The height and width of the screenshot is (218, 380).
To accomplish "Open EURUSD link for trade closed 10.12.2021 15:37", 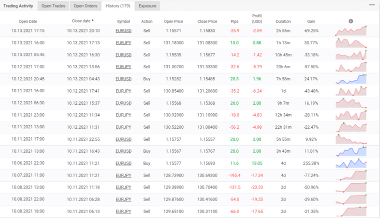I will (123, 103).
